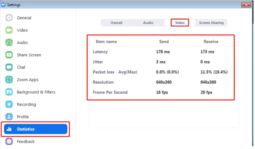Image resolution: width=255 pixels, height=149 pixels.
Task: Switch to the Audio statistics tab
Action: (x=148, y=23)
